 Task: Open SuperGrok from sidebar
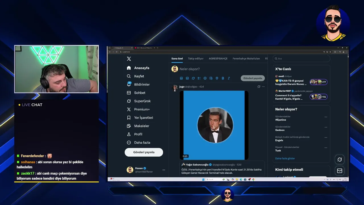click(x=139, y=101)
